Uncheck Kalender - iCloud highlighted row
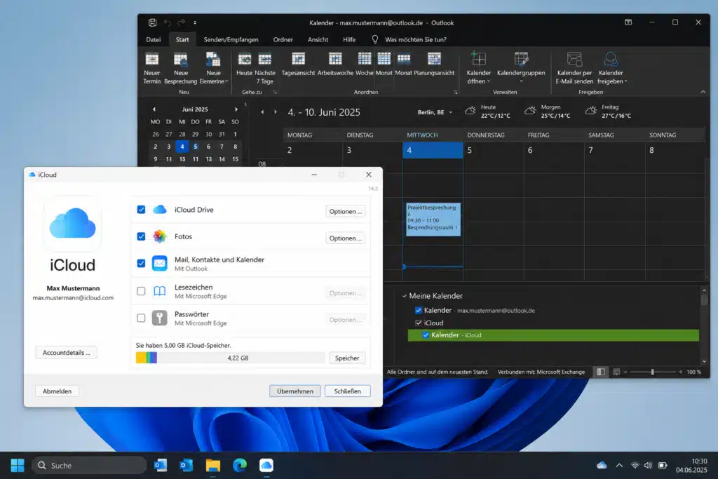This screenshot has height=479, width=718. tap(426, 335)
